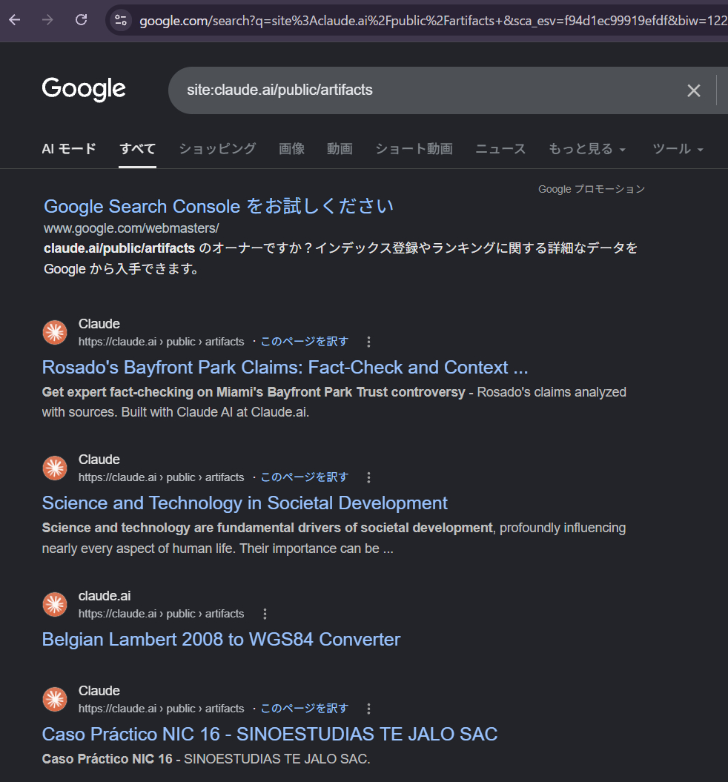Click the Google logo
Viewport: 728px width, 782px height.
[84, 89]
